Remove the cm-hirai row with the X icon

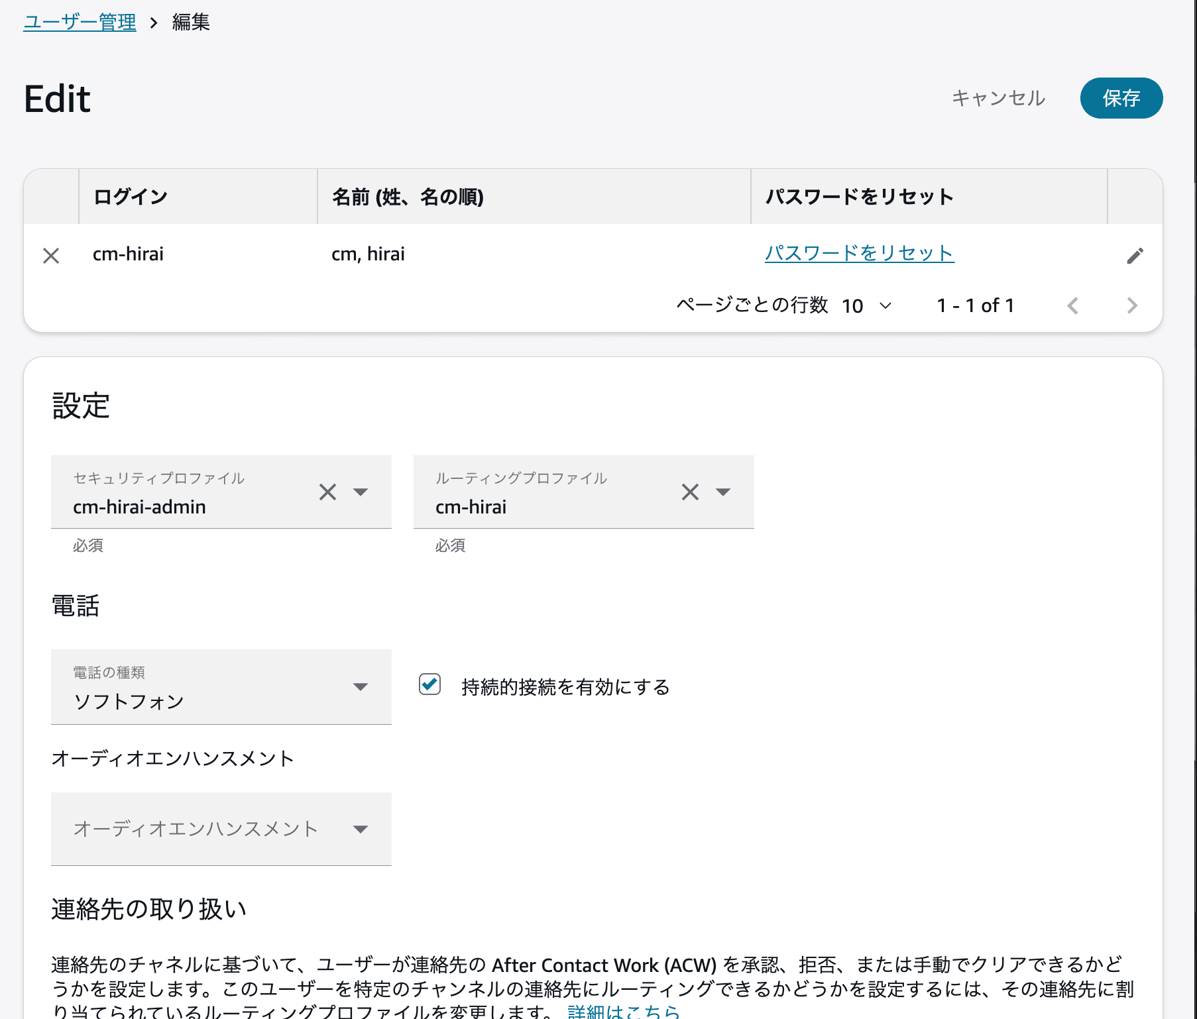tap(51, 255)
